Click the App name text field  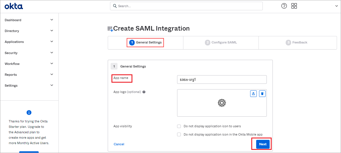tap(222, 80)
